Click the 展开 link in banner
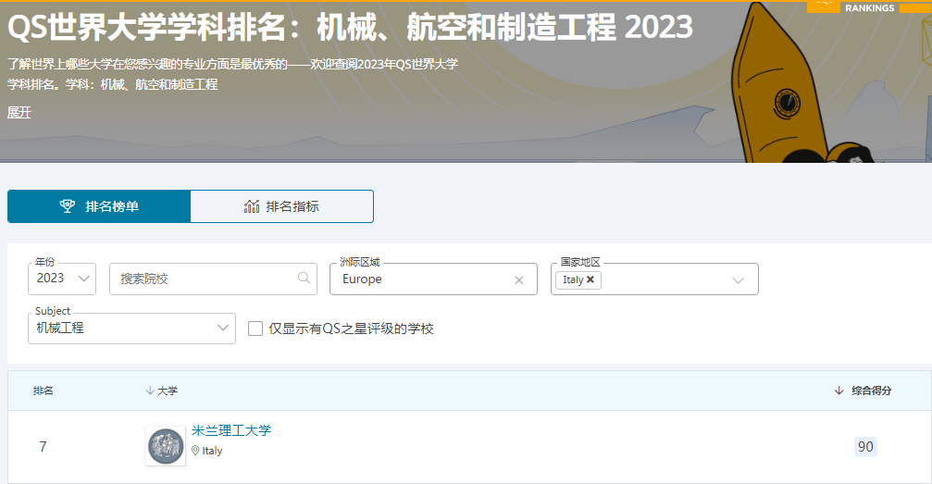Viewport: 932px width, 484px height. [x=19, y=112]
